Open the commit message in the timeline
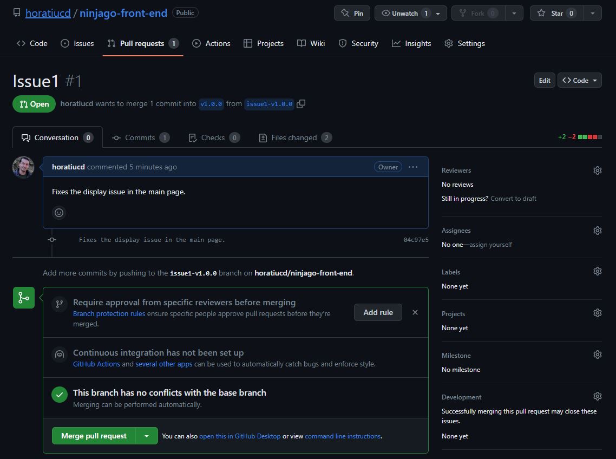 click(152, 240)
